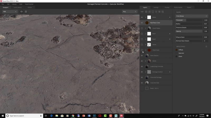This screenshot has width=211, height=118.
Task: Open Task View from the taskbar
Action: tap(46, 116)
